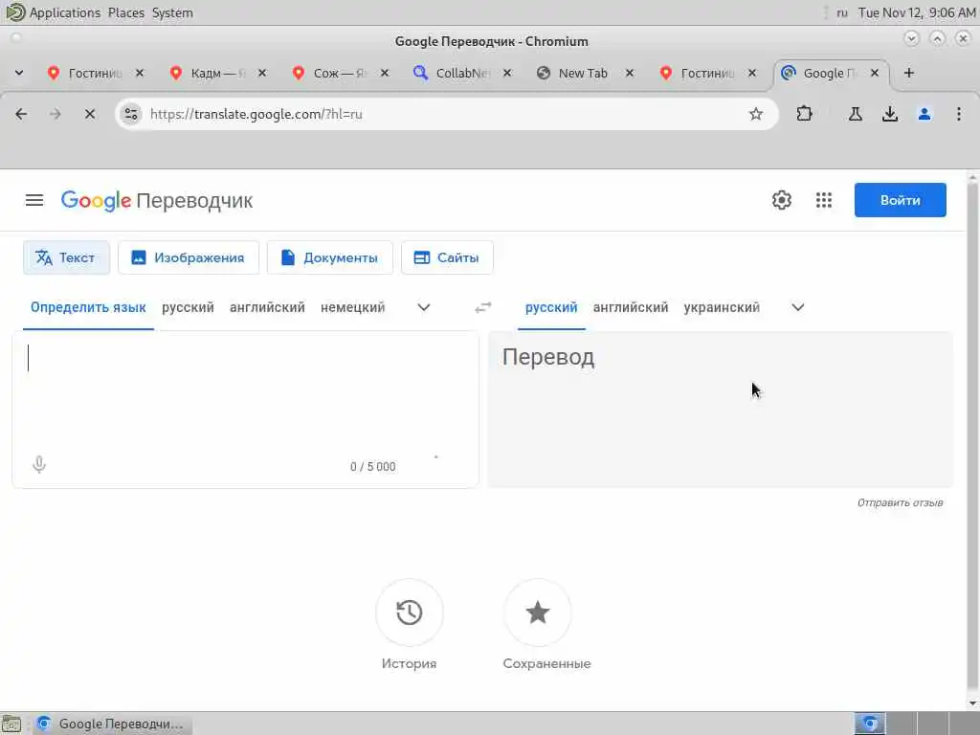Open the Google apps grid

point(824,200)
